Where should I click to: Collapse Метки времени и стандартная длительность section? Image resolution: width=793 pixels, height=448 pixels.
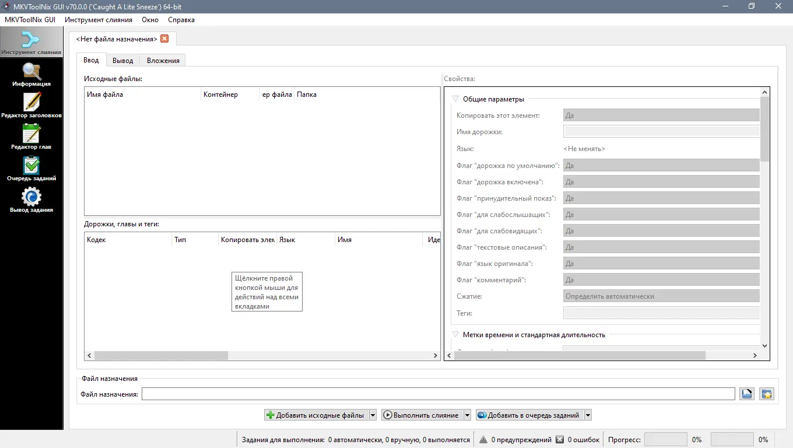pos(455,335)
